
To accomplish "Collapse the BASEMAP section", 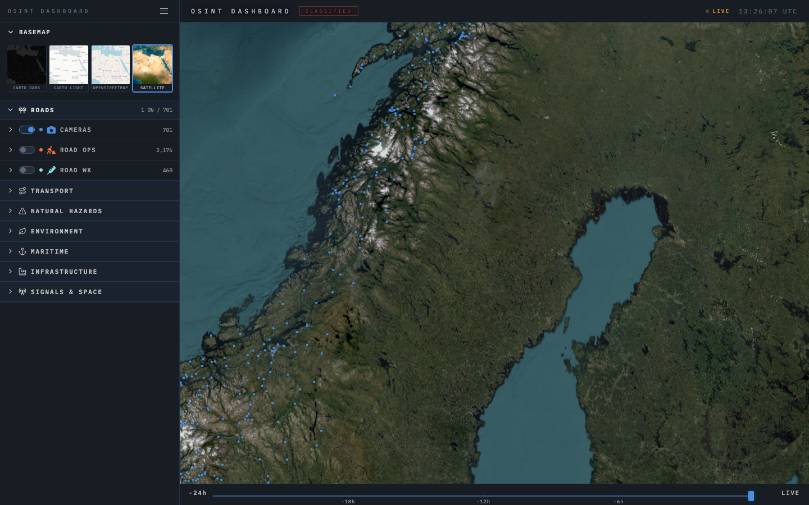I will click(10, 32).
